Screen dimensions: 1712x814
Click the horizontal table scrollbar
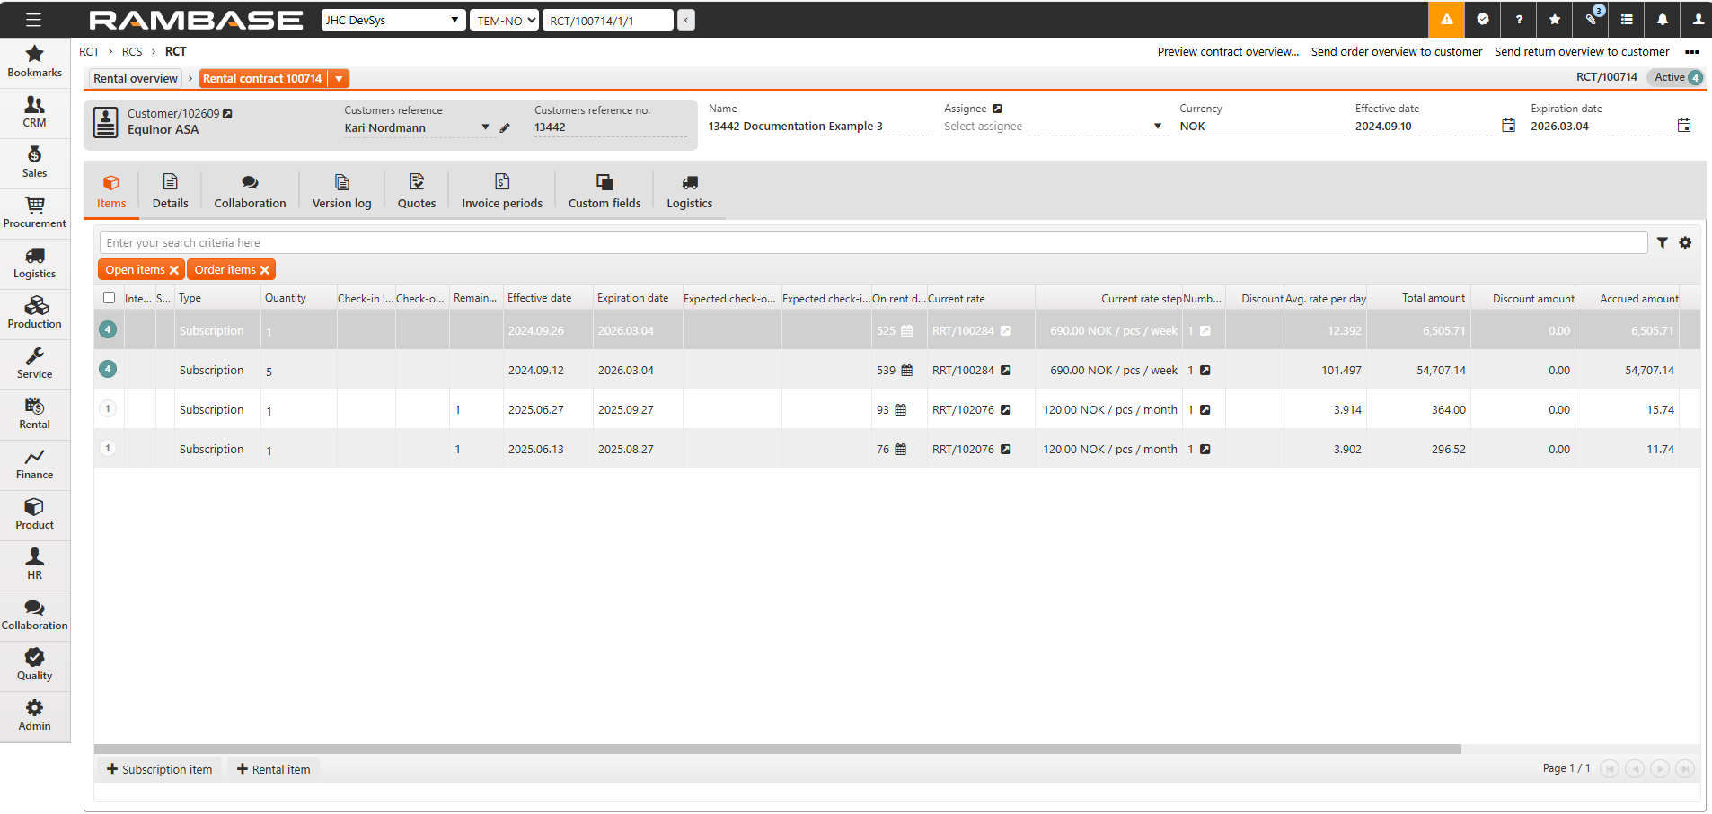778,748
